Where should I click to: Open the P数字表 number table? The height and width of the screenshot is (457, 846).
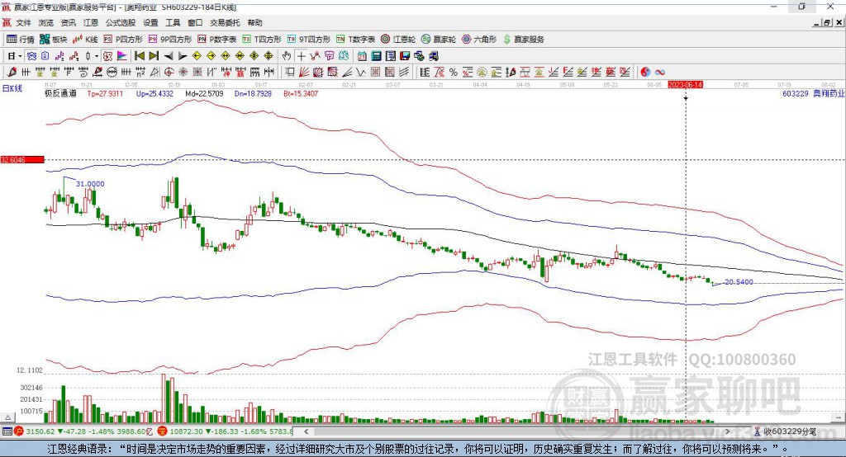[x=217, y=40]
